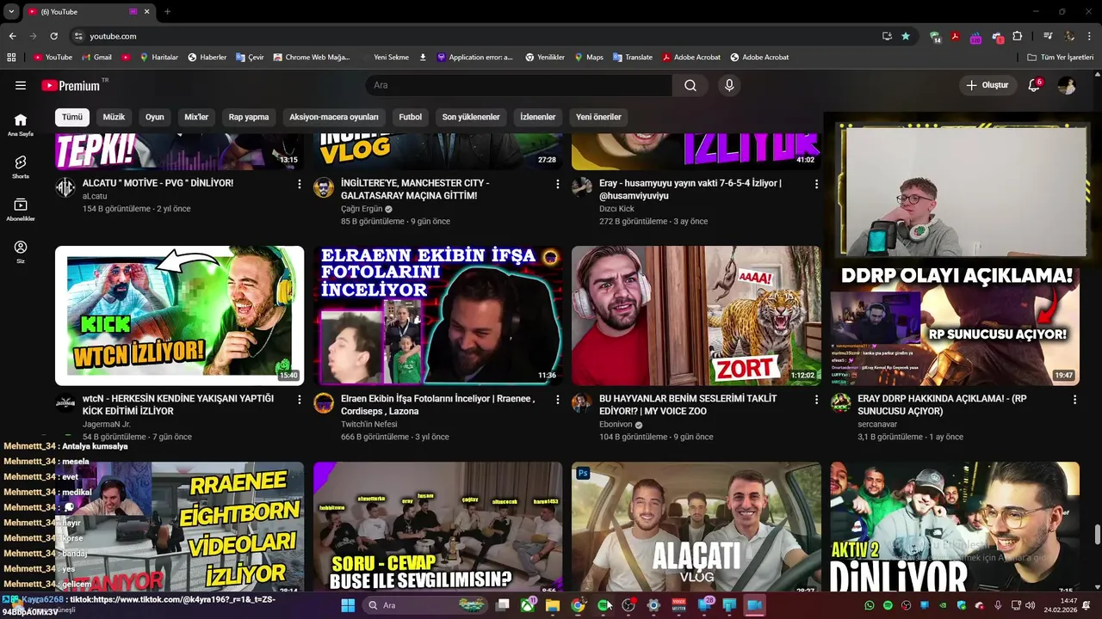
Task: Open WhatsApp icon in system tray
Action: (x=869, y=605)
